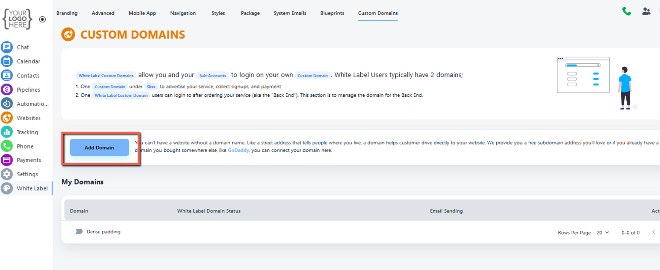
Task: Open the System Emails tab
Action: coord(290,13)
